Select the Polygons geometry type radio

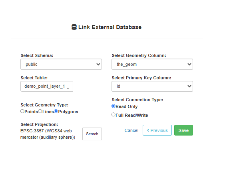pos(56,111)
